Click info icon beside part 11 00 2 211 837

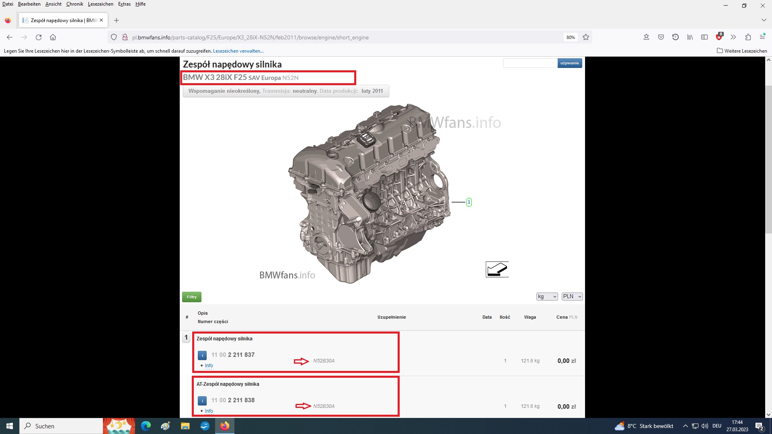pos(202,355)
